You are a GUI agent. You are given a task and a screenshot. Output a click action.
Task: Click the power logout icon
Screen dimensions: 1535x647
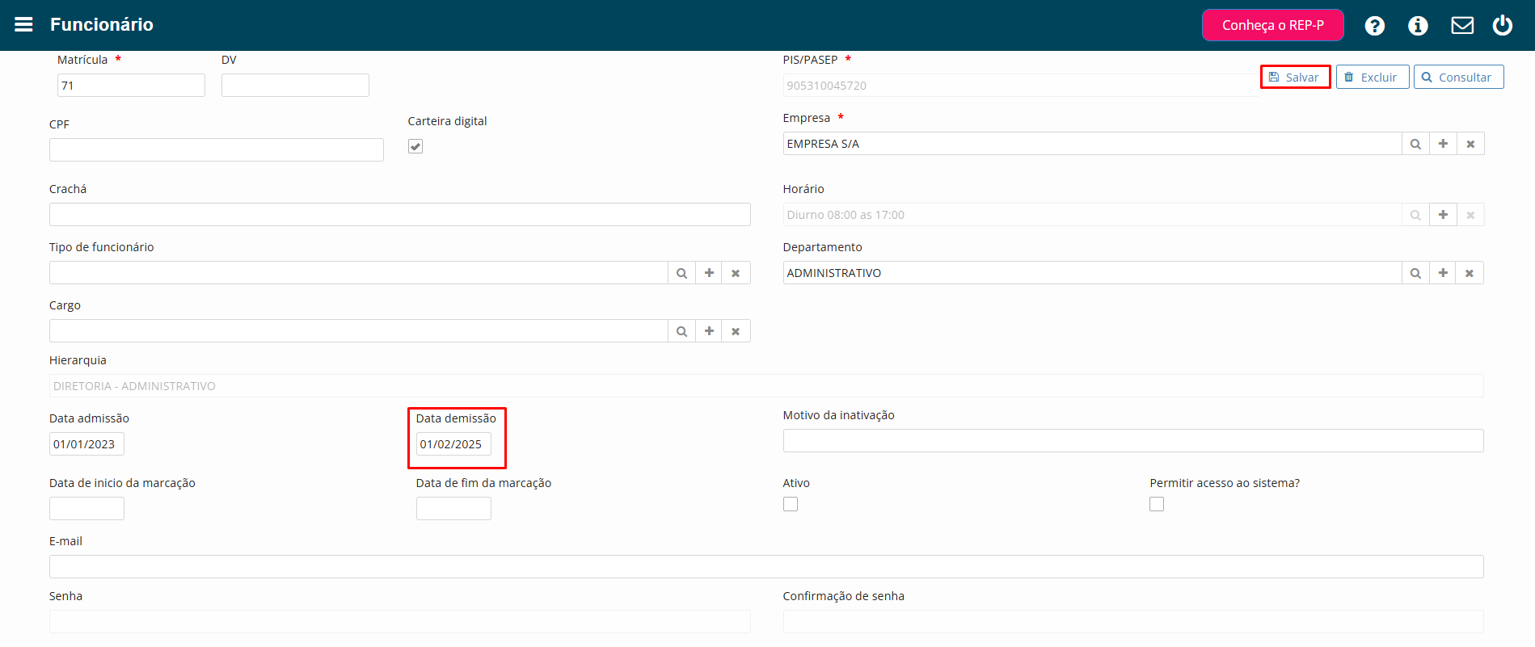tap(1502, 26)
